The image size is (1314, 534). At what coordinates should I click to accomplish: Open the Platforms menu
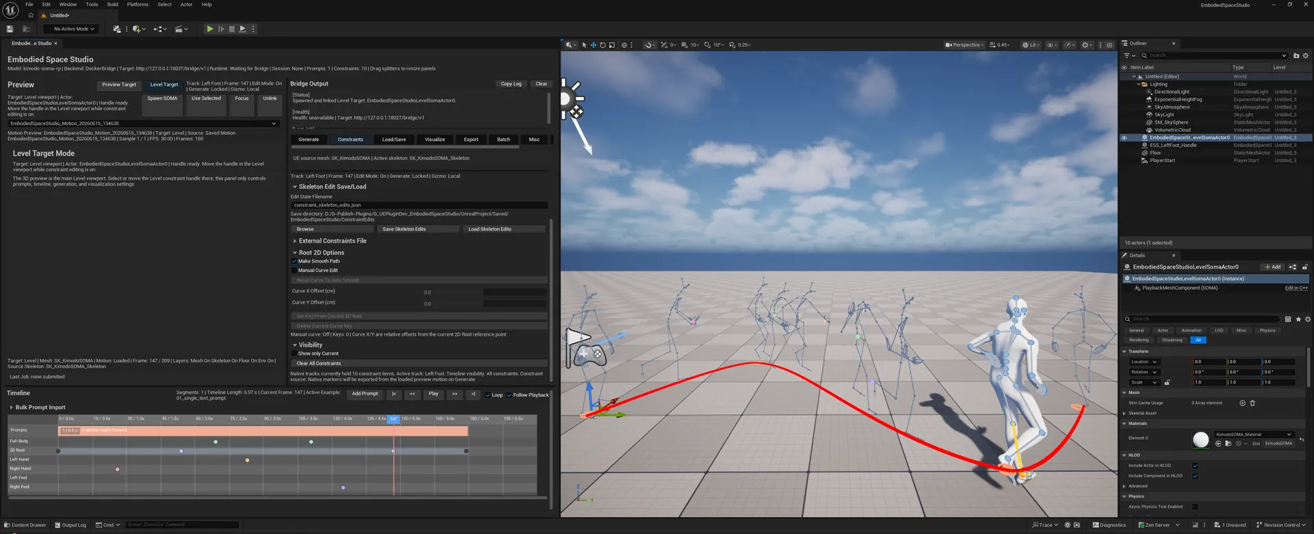pos(138,5)
